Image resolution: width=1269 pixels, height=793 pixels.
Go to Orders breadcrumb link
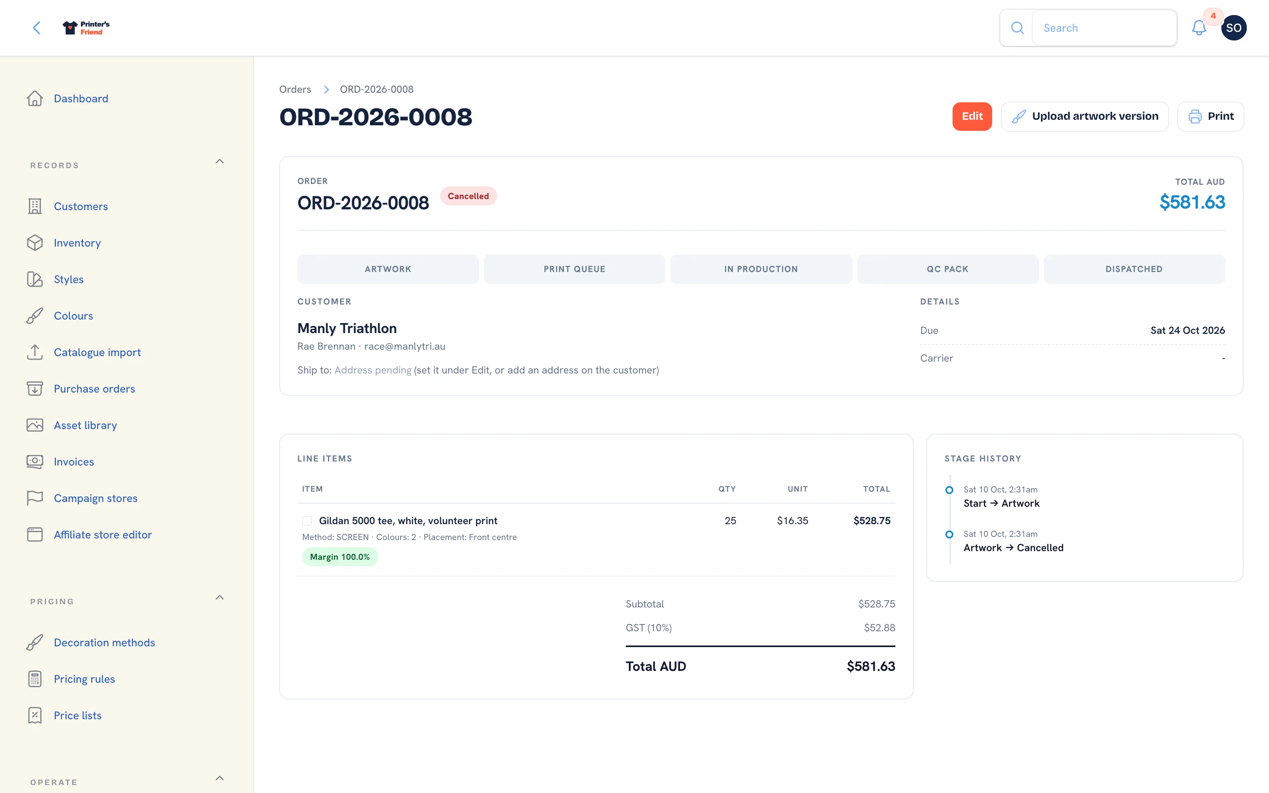coord(295,89)
